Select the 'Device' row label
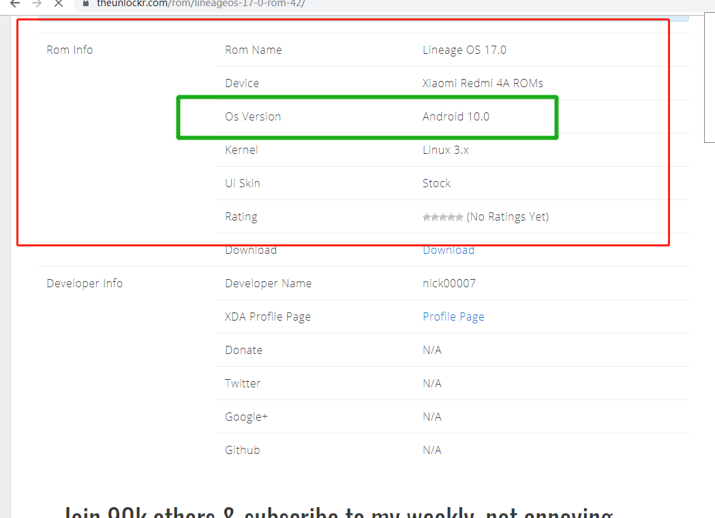715x518 pixels. (x=242, y=83)
